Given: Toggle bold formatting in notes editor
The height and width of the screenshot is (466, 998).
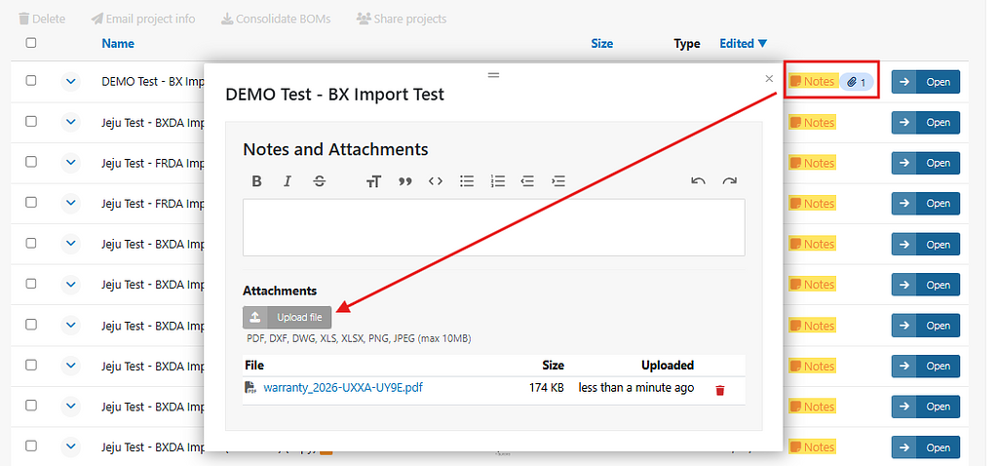Looking at the screenshot, I should point(257,181).
